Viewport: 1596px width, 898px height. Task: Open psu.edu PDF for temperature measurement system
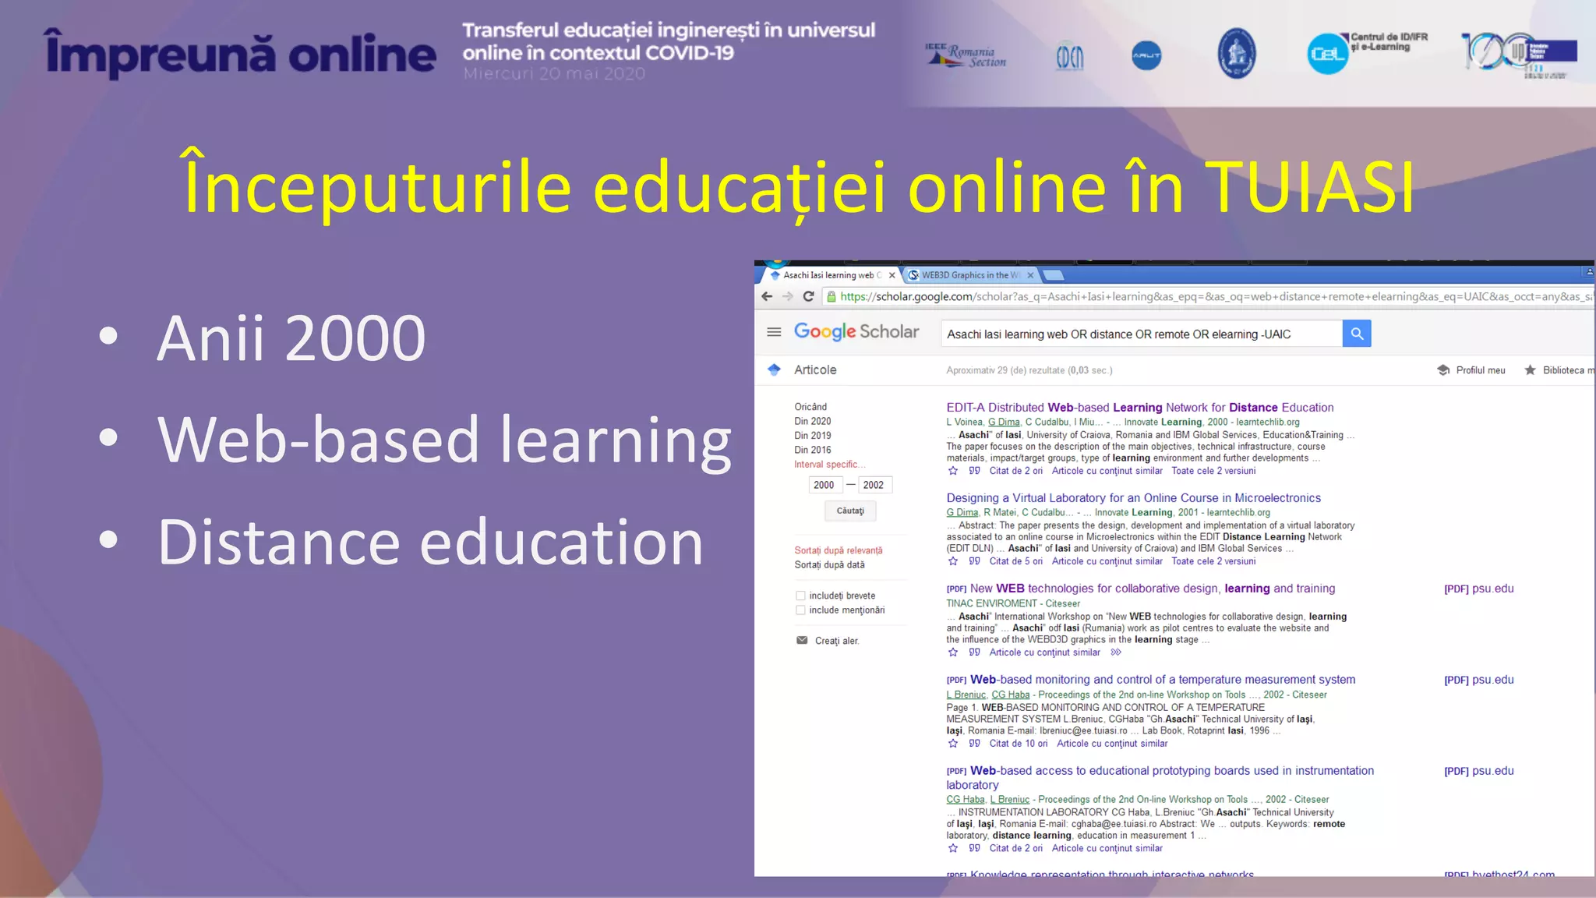point(1479,680)
